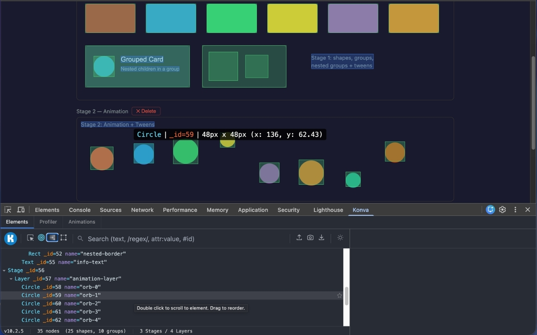Click the Konva K logo icon
The height and width of the screenshot is (335, 537).
10,239
